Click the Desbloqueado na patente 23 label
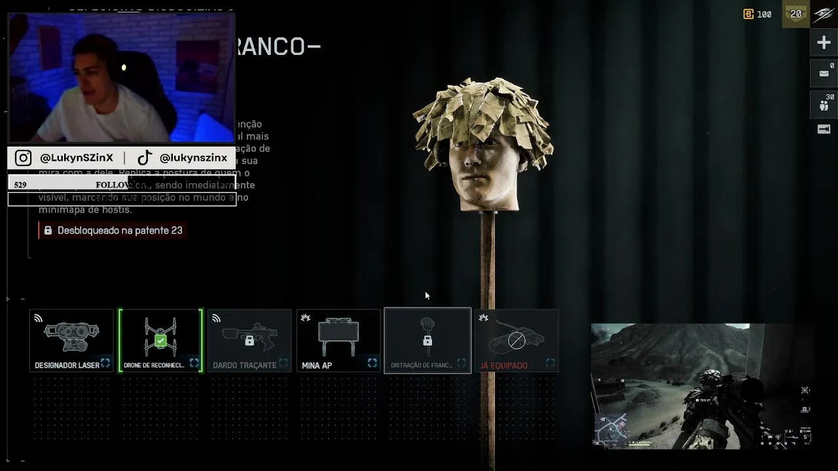 pos(120,230)
